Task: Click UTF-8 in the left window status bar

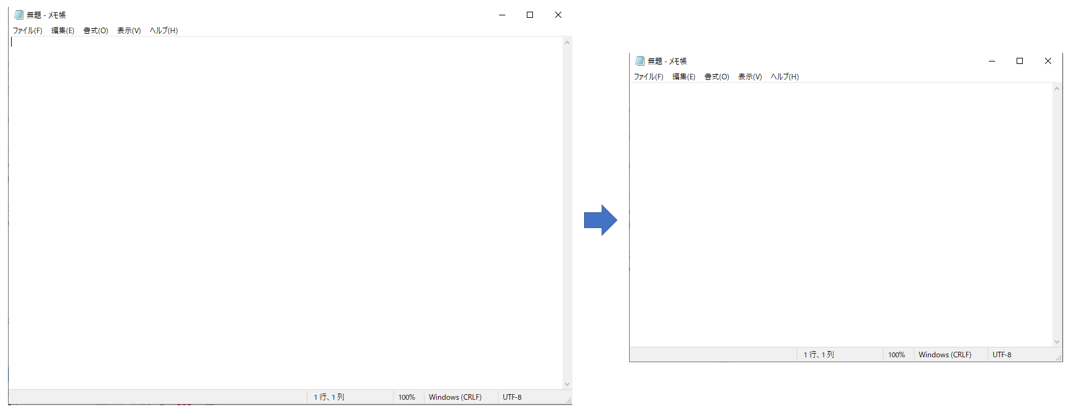Action: [x=512, y=397]
